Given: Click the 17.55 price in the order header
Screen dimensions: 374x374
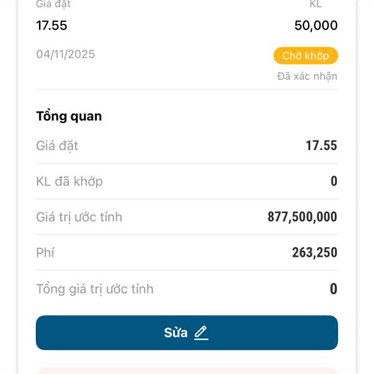Looking at the screenshot, I should coord(52,26).
